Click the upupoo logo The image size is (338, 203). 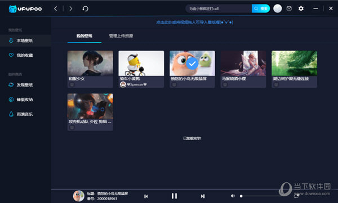pyautogui.click(x=25, y=9)
